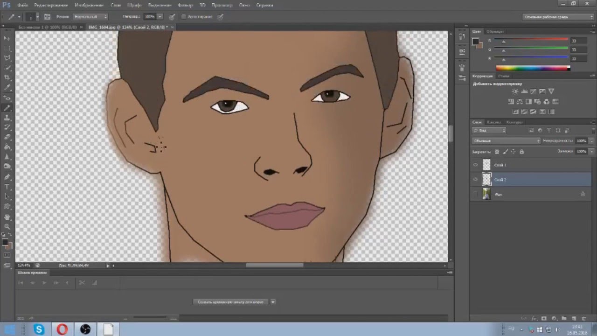Select the Zoom magnifier tool
This screenshot has height=336, width=597.
(x=7, y=227)
